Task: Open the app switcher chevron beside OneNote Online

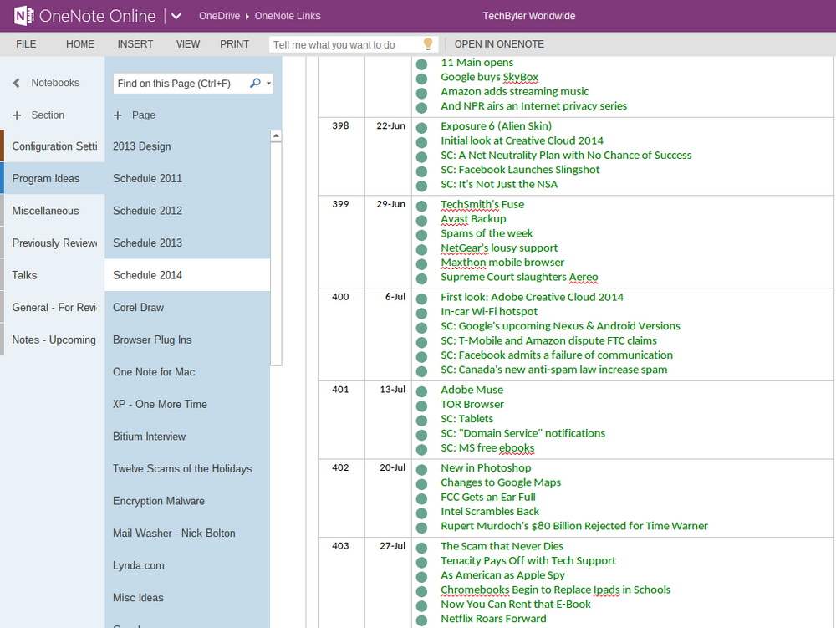Action: tap(176, 16)
